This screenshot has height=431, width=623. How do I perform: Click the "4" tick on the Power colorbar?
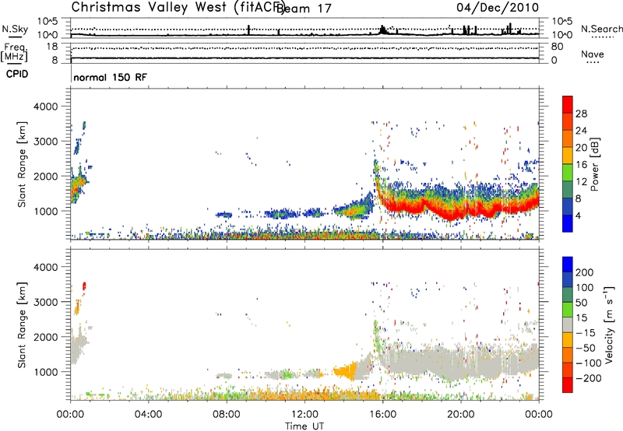579,215
